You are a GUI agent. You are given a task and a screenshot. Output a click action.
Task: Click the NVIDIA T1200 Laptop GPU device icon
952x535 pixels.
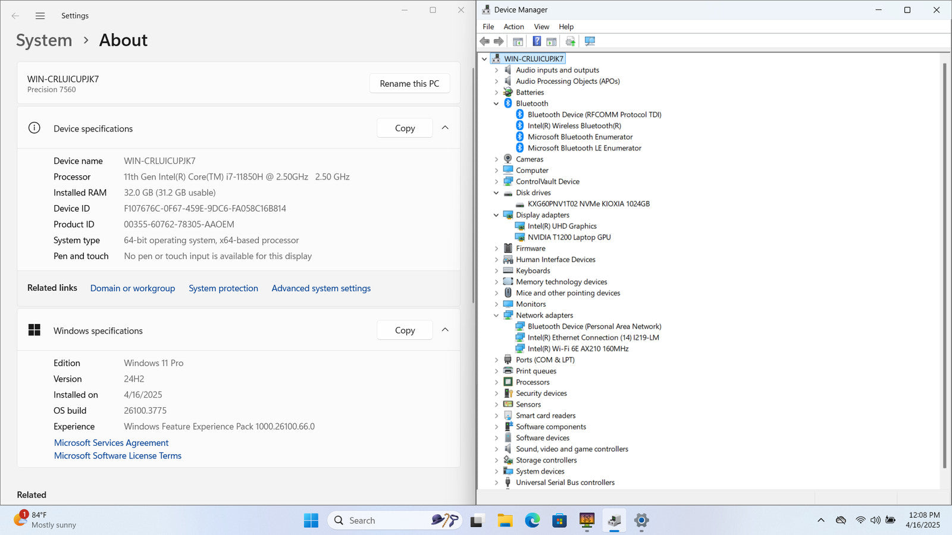[520, 237]
